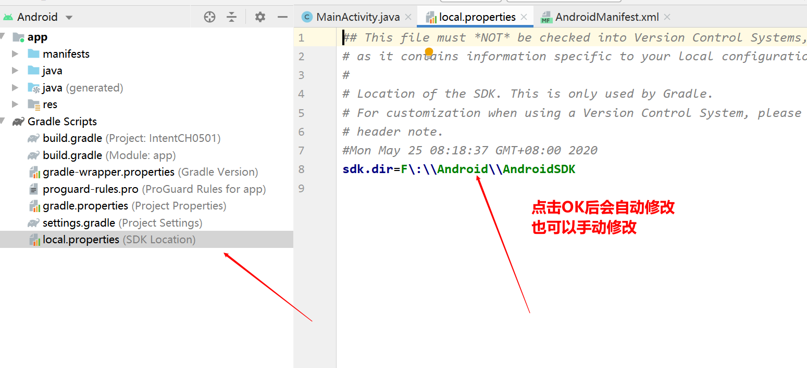Screen dimensions: 807x368
Task: Click the manifest icon in AndroidManifest.xml tab
Action: pos(545,16)
